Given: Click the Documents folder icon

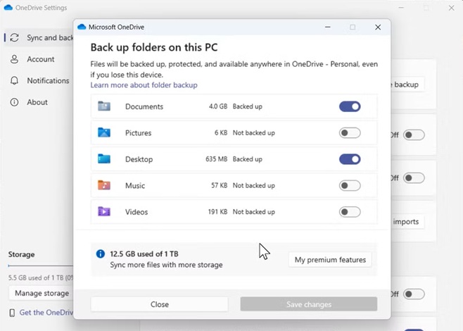Looking at the screenshot, I should (x=104, y=106).
